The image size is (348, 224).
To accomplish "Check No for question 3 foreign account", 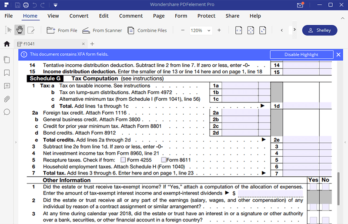I will (325, 220).
